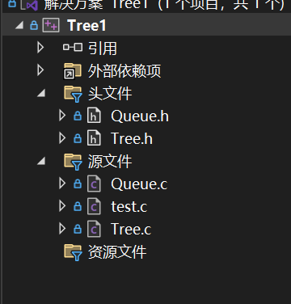Select the 头文件 folder label
Screen dimensions: 291x304
[x=110, y=94]
